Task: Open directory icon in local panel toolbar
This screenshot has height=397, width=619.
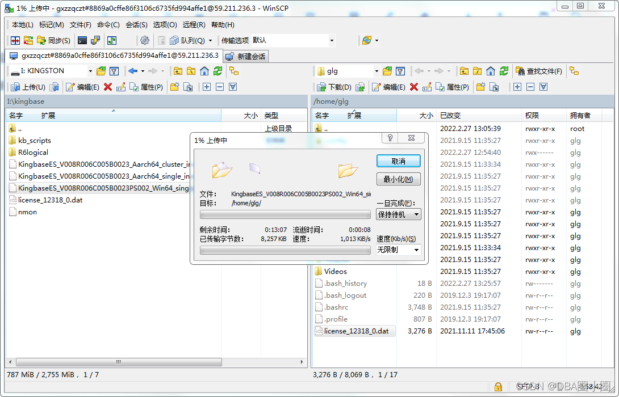Action: coord(101,71)
